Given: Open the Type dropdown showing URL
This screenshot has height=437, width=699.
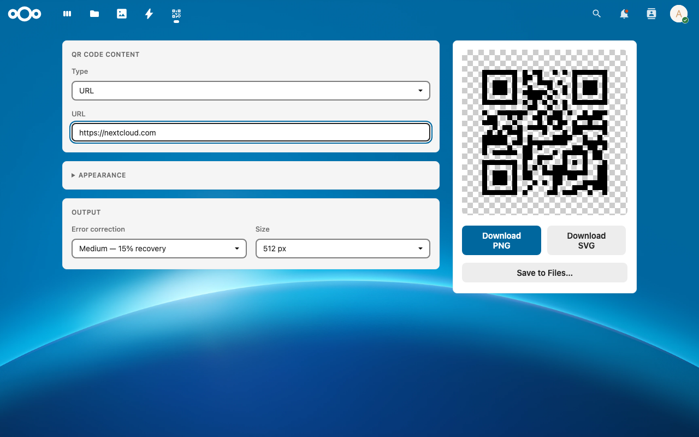Looking at the screenshot, I should click(x=251, y=91).
